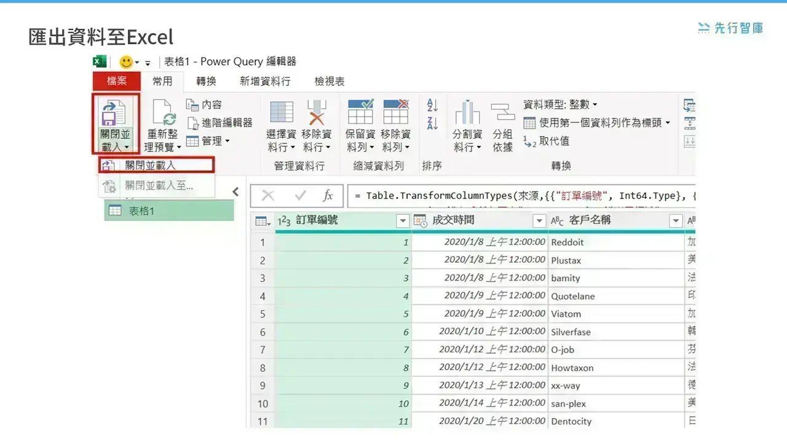Open the 進階編輯器 advanced editor
The width and height of the screenshot is (787, 442).
tap(219, 123)
